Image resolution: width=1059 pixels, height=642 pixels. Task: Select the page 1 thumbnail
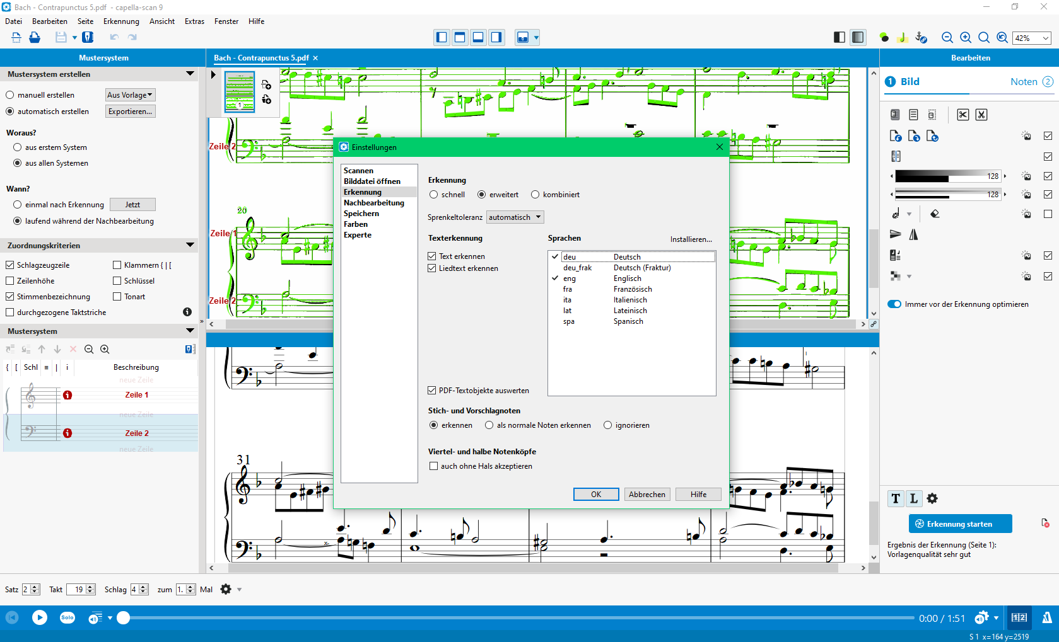coord(240,93)
